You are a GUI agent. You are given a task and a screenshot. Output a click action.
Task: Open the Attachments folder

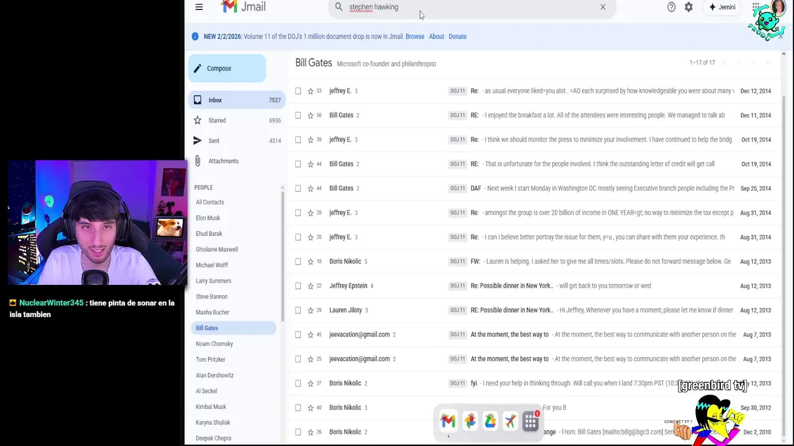(236, 161)
